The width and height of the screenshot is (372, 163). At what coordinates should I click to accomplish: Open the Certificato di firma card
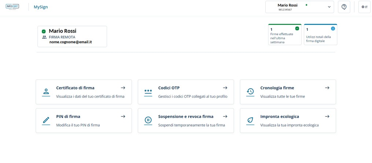click(x=84, y=92)
